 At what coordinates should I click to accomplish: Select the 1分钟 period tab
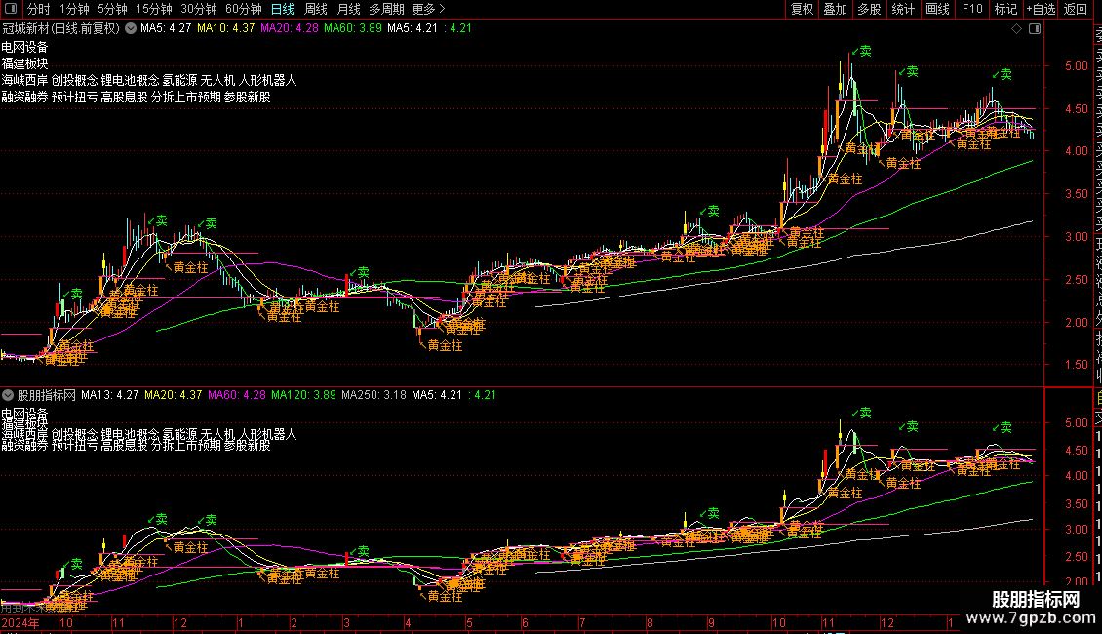point(74,9)
